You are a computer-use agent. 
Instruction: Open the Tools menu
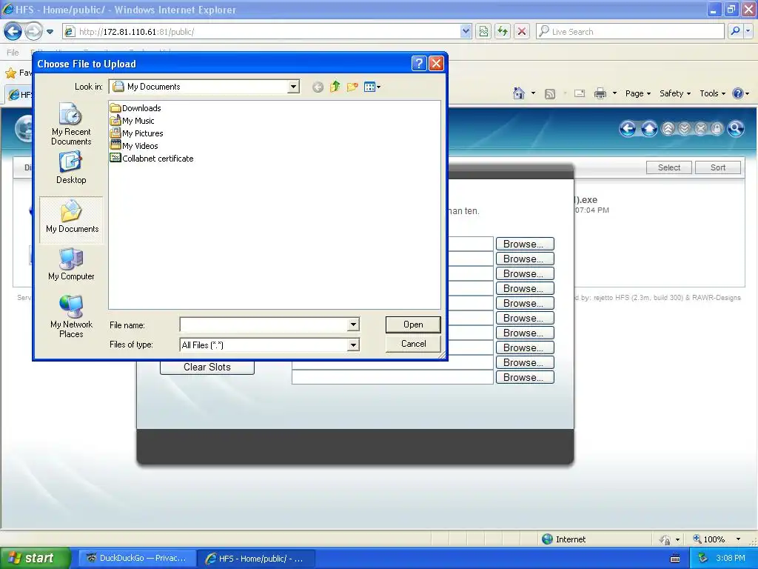712,93
